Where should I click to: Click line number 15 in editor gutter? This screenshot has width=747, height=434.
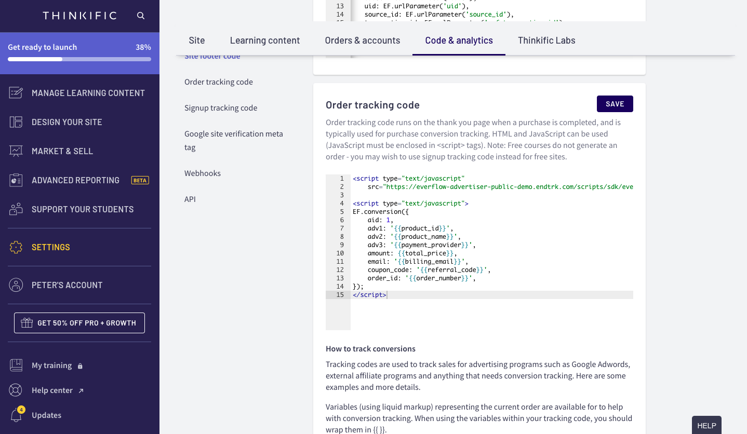click(340, 295)
